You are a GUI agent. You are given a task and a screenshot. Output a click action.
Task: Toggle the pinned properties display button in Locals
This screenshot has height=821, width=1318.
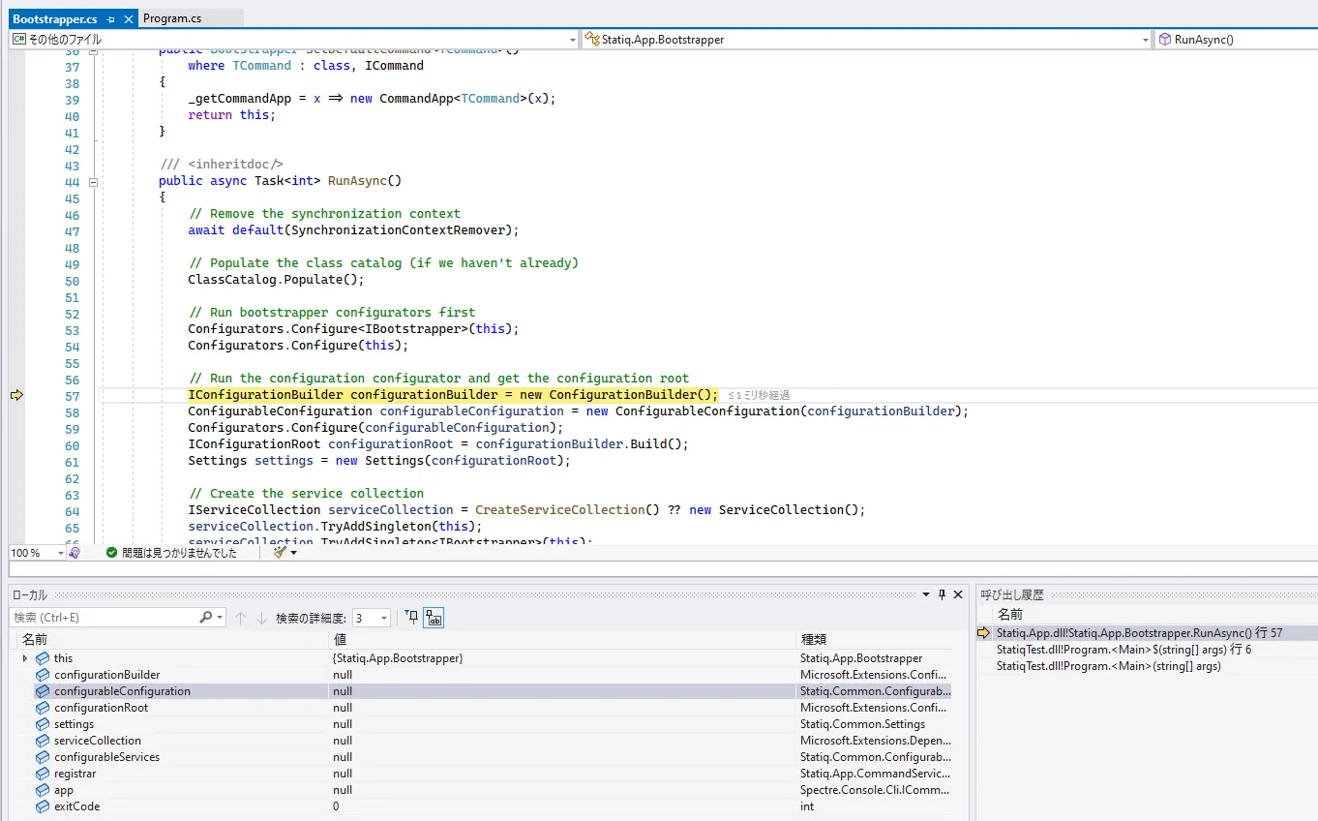coord(411,618)
